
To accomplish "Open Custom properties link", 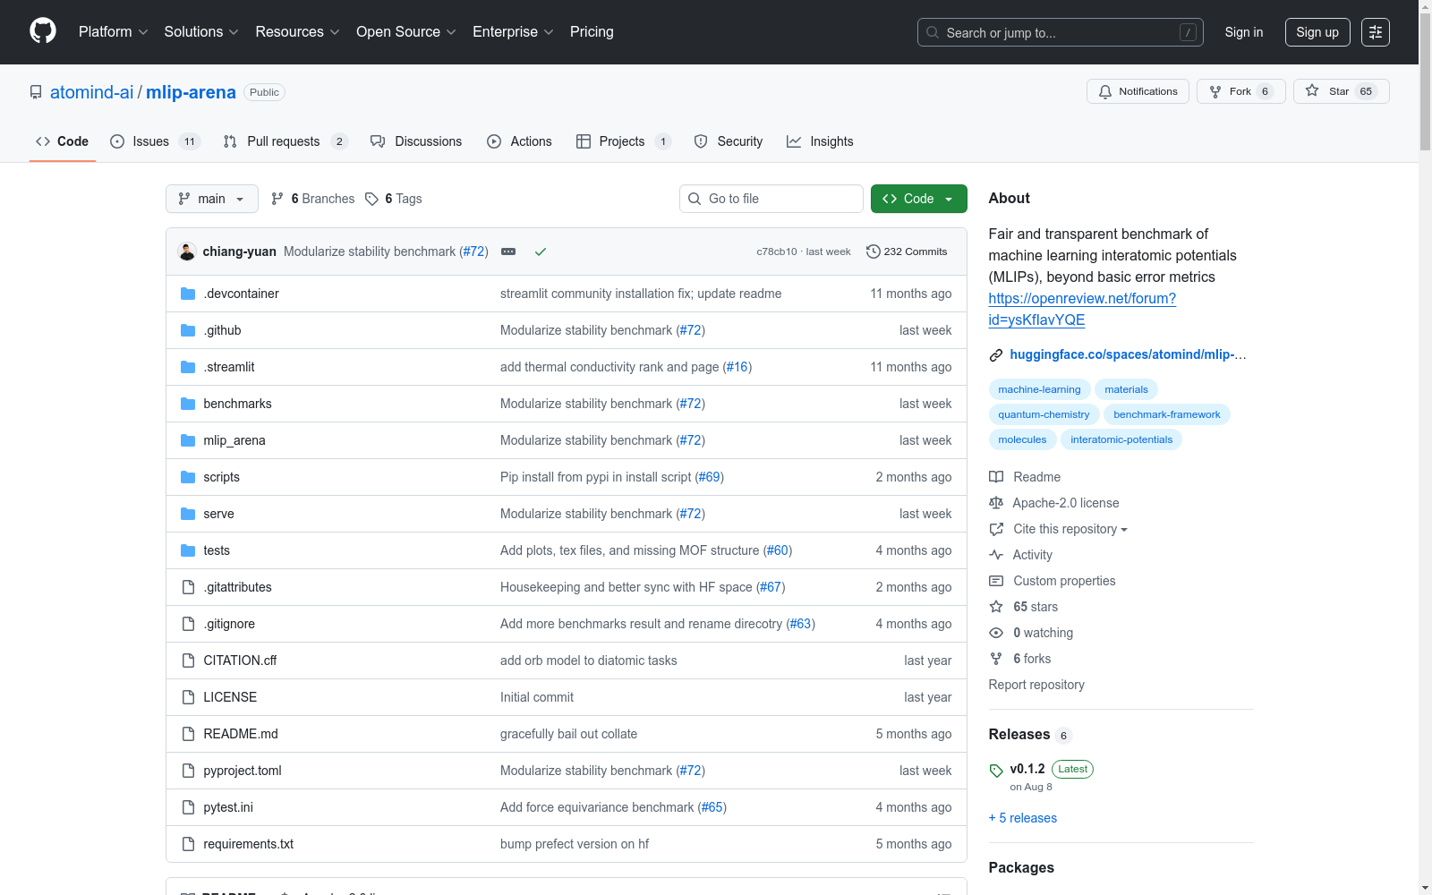I will point(1053,581).
